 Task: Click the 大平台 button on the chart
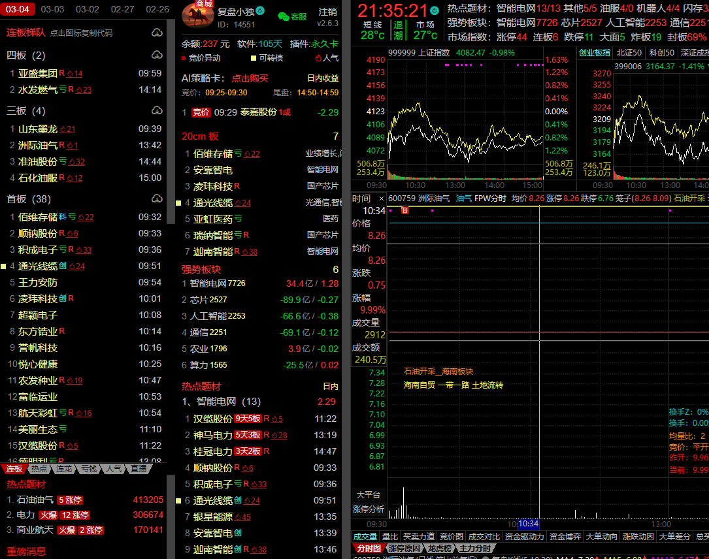point(368,495)
